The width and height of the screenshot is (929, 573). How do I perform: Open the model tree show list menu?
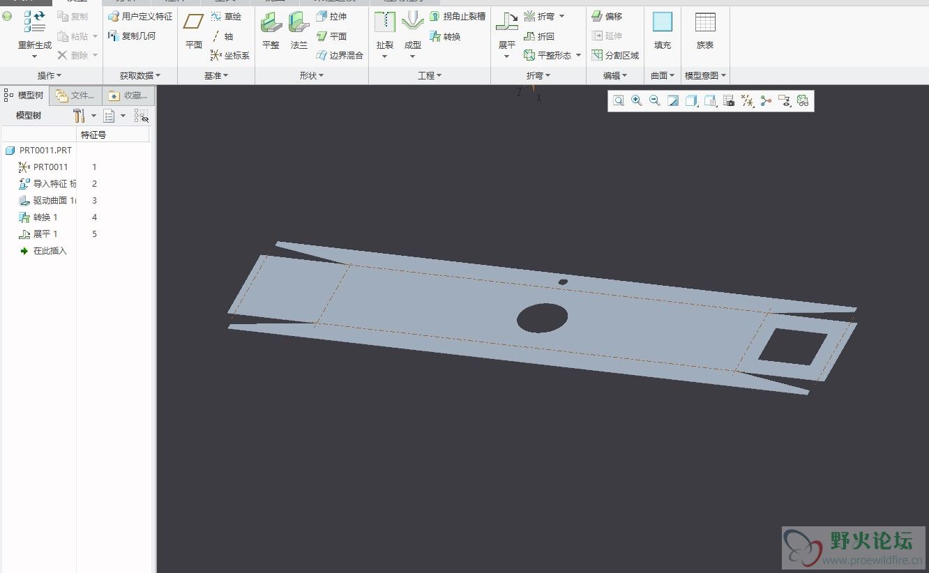(114, 116)
